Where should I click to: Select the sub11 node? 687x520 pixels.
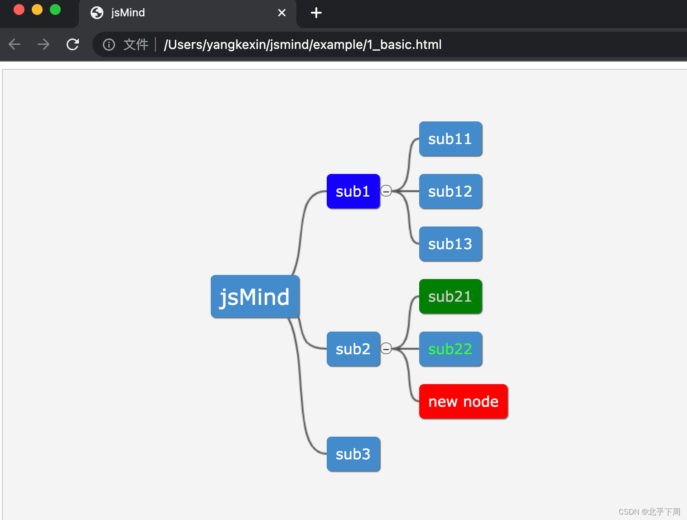pos(450,139)
